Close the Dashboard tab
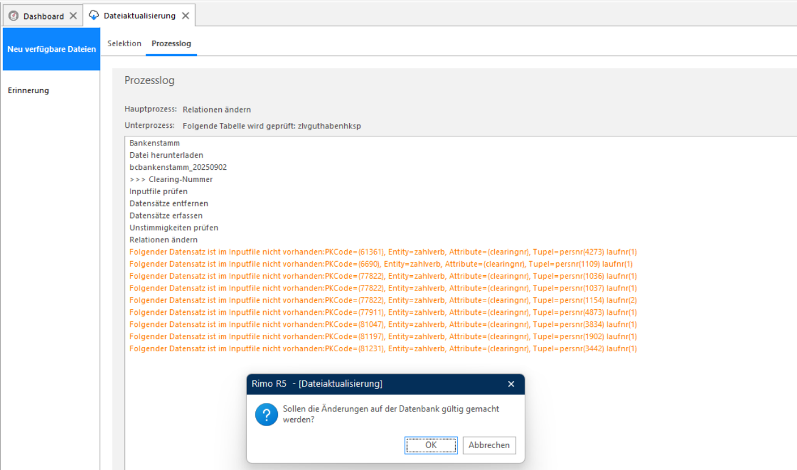797x470 pixels. [73, 16]
